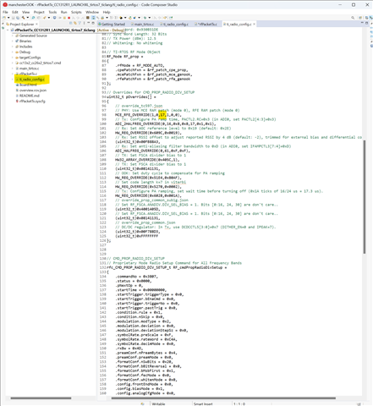
Task: Expand the targetConfigs folder
Action: [x=13, y=58]
